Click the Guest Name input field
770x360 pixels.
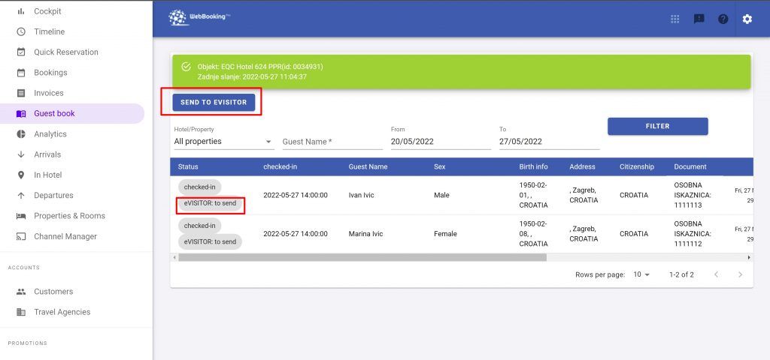pyautogui.click(x=330, y=142)
